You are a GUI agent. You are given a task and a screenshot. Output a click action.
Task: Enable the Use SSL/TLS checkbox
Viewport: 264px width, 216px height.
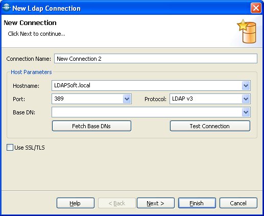(x=10, y=148)
